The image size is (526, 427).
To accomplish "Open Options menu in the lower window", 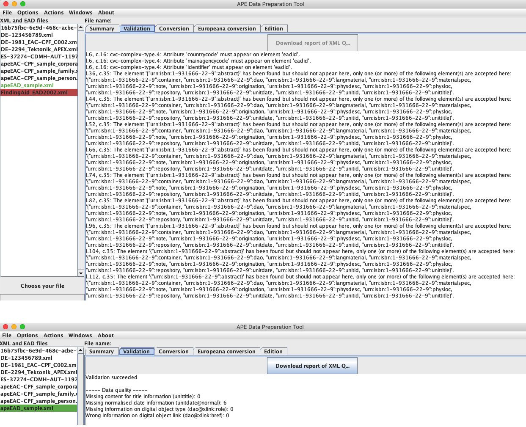I will coord(28,336).
